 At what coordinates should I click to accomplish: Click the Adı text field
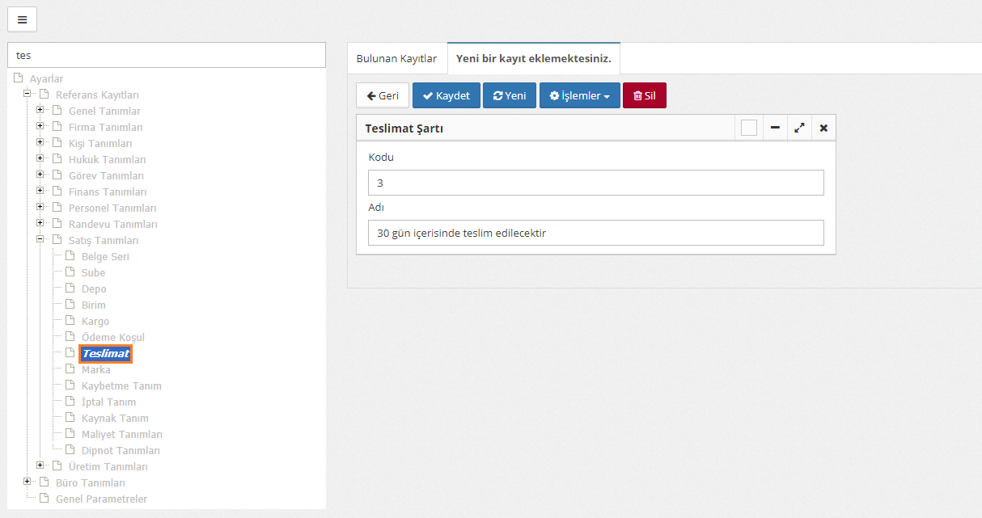click(595, 233)
